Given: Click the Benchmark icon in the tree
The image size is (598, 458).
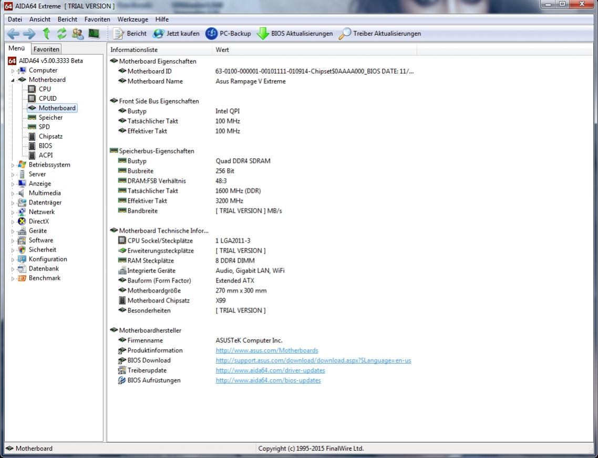Looking at the screenshot, I should coord(22,278).
